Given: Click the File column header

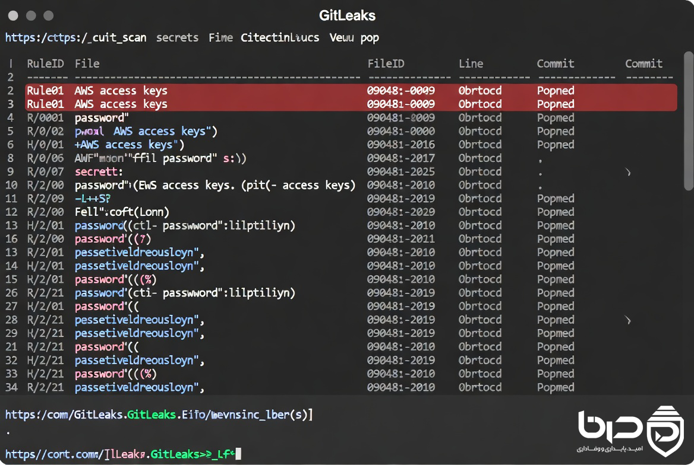Looking at the screenshot, I should click(x=87, y=63).
